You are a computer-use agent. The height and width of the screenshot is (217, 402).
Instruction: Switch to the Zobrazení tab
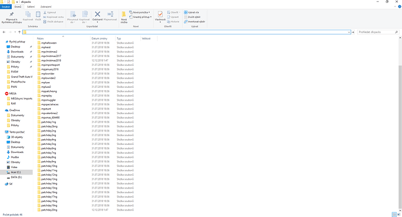pyautogui.click(x=46, y=6)
